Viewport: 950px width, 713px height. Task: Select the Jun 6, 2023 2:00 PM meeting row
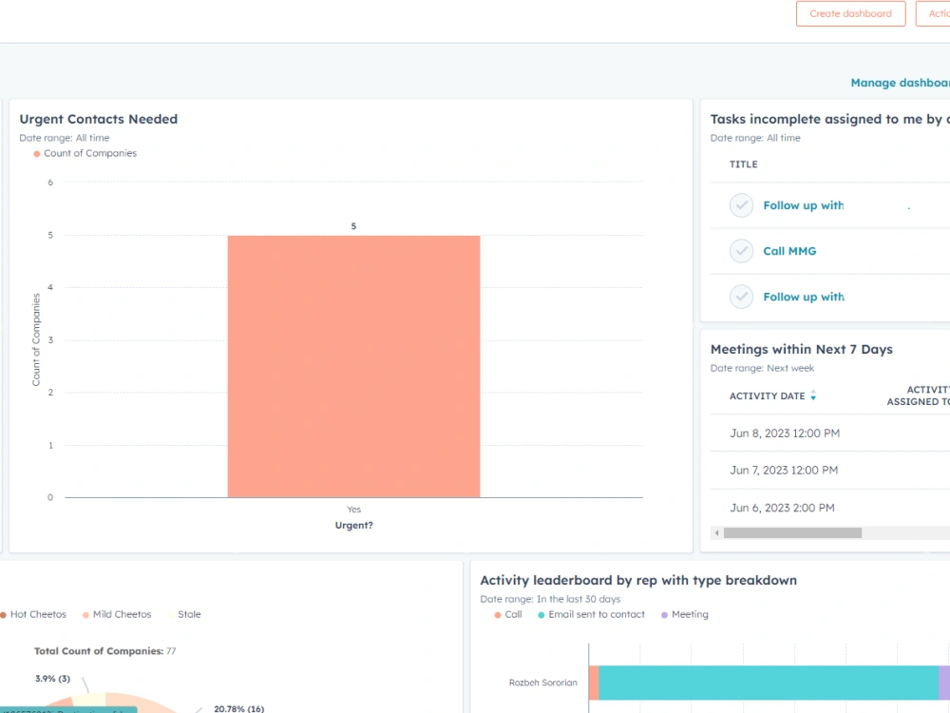830,508
